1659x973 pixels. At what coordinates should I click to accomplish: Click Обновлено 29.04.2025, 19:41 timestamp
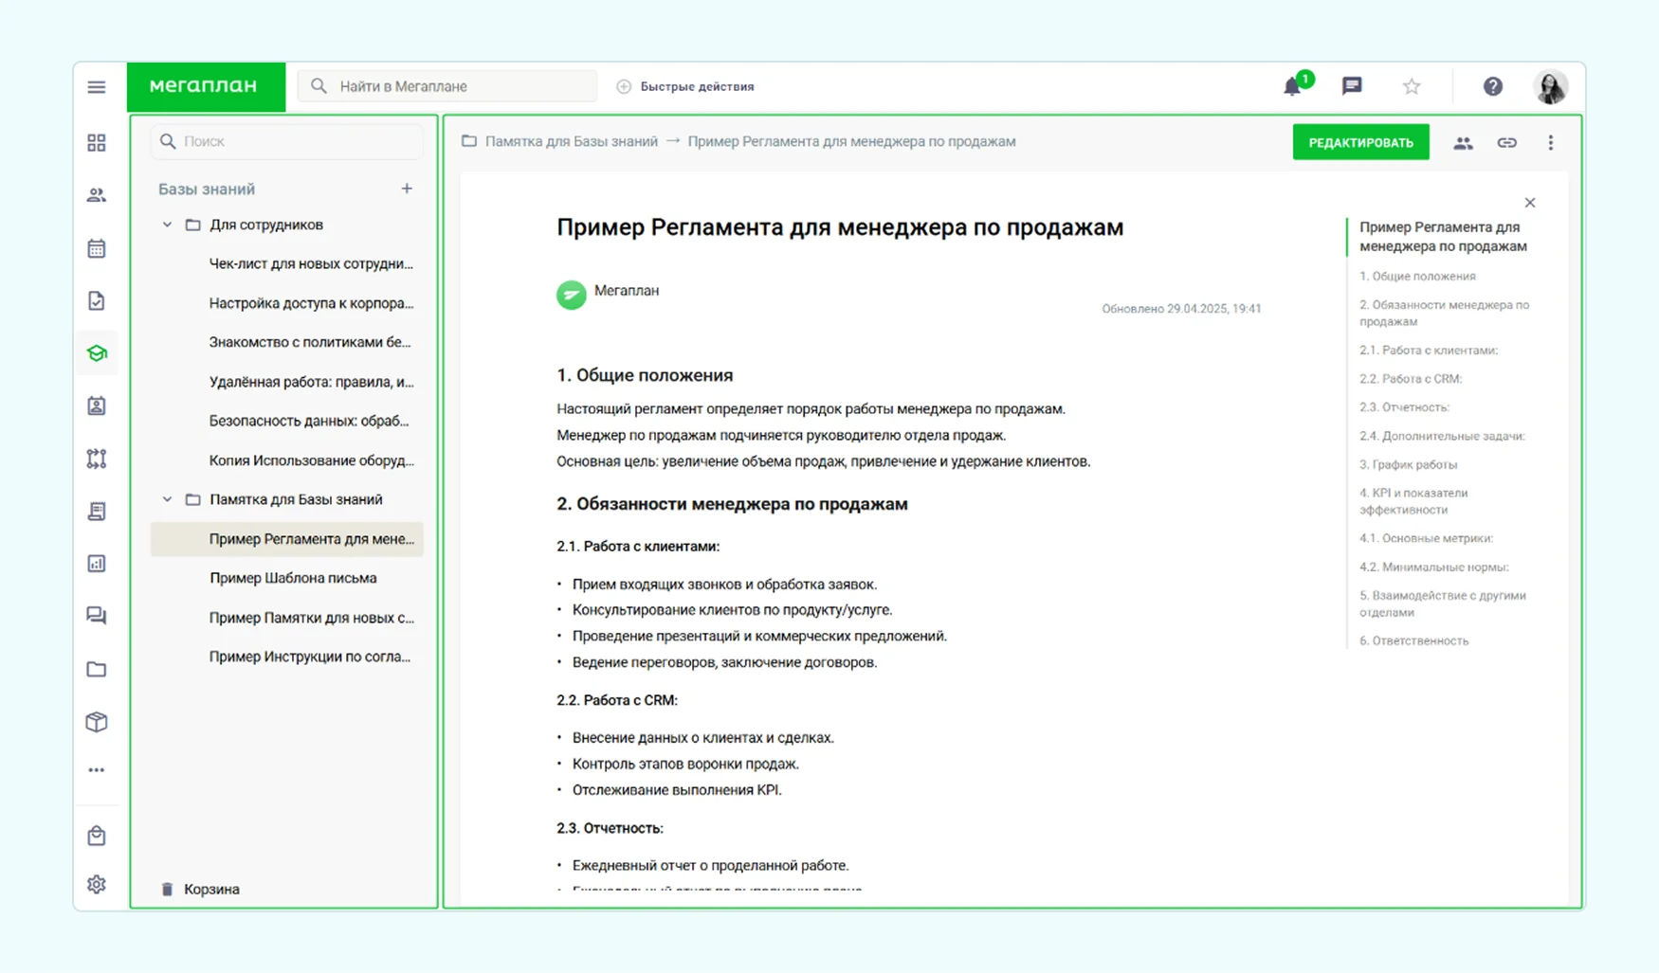[1181, 309]
